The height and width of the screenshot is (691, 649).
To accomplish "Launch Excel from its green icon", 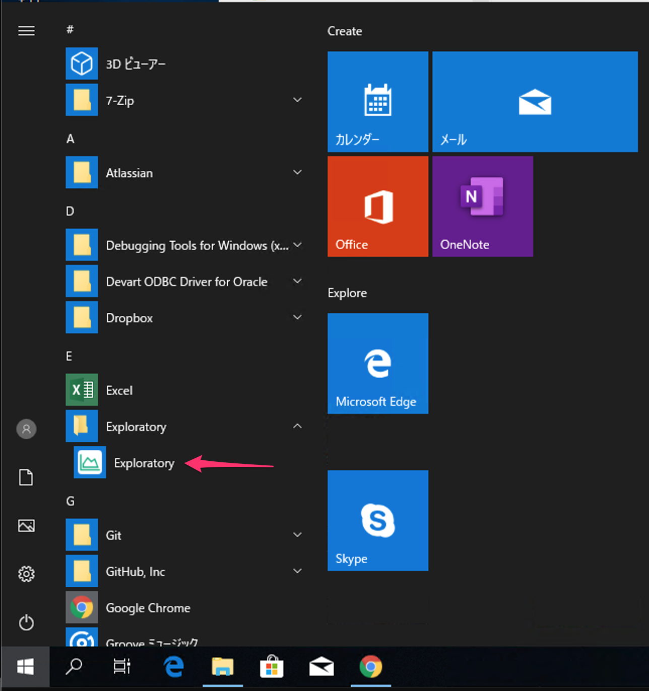I will 82,390.
